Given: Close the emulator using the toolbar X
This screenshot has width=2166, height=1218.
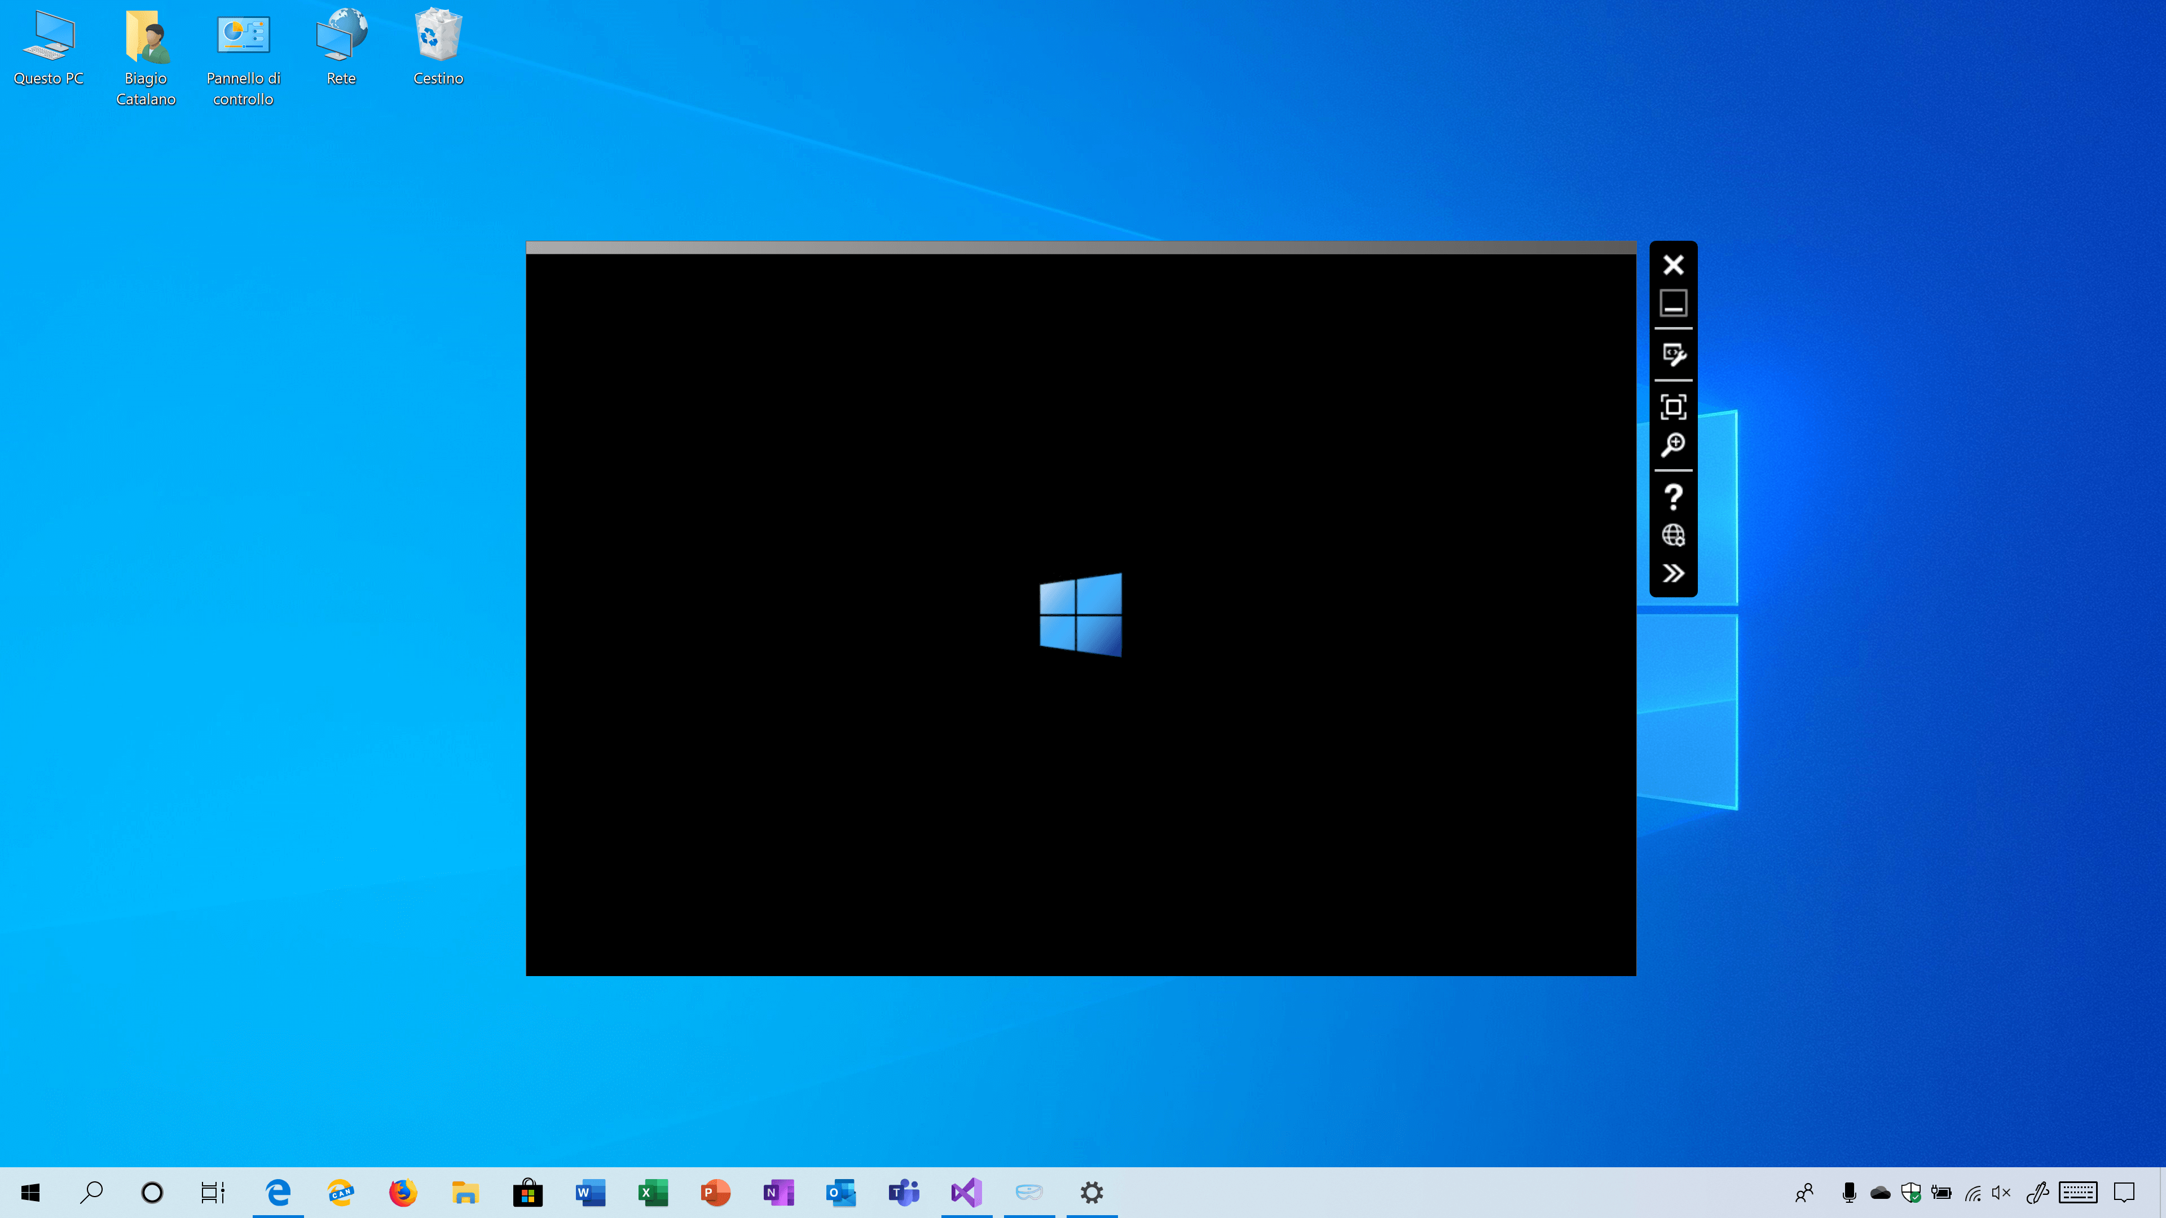Looking at the screenshot, I should 1673,265.
